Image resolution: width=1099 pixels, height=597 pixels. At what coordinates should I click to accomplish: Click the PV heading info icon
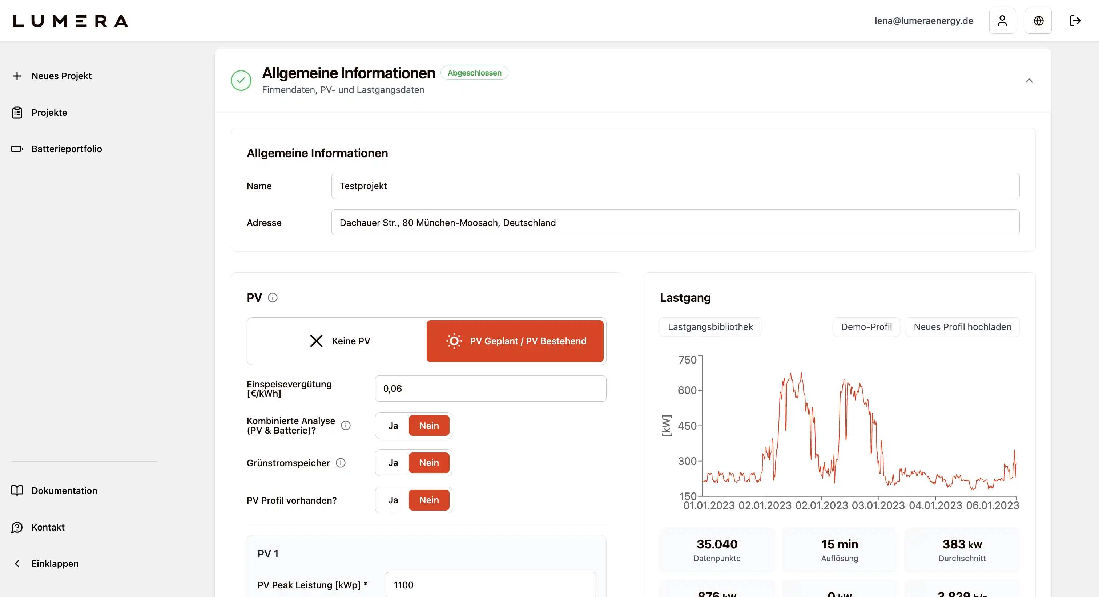click(x=273, y=298)
